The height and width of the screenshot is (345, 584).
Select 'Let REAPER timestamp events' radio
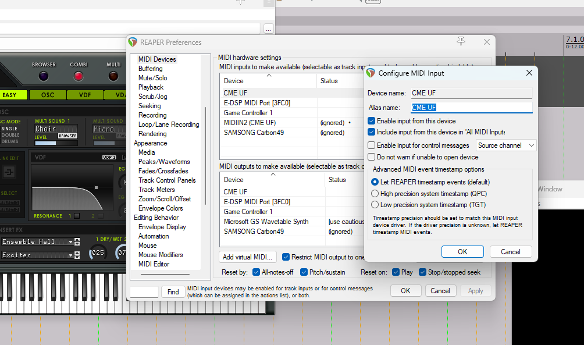[375, 182]
